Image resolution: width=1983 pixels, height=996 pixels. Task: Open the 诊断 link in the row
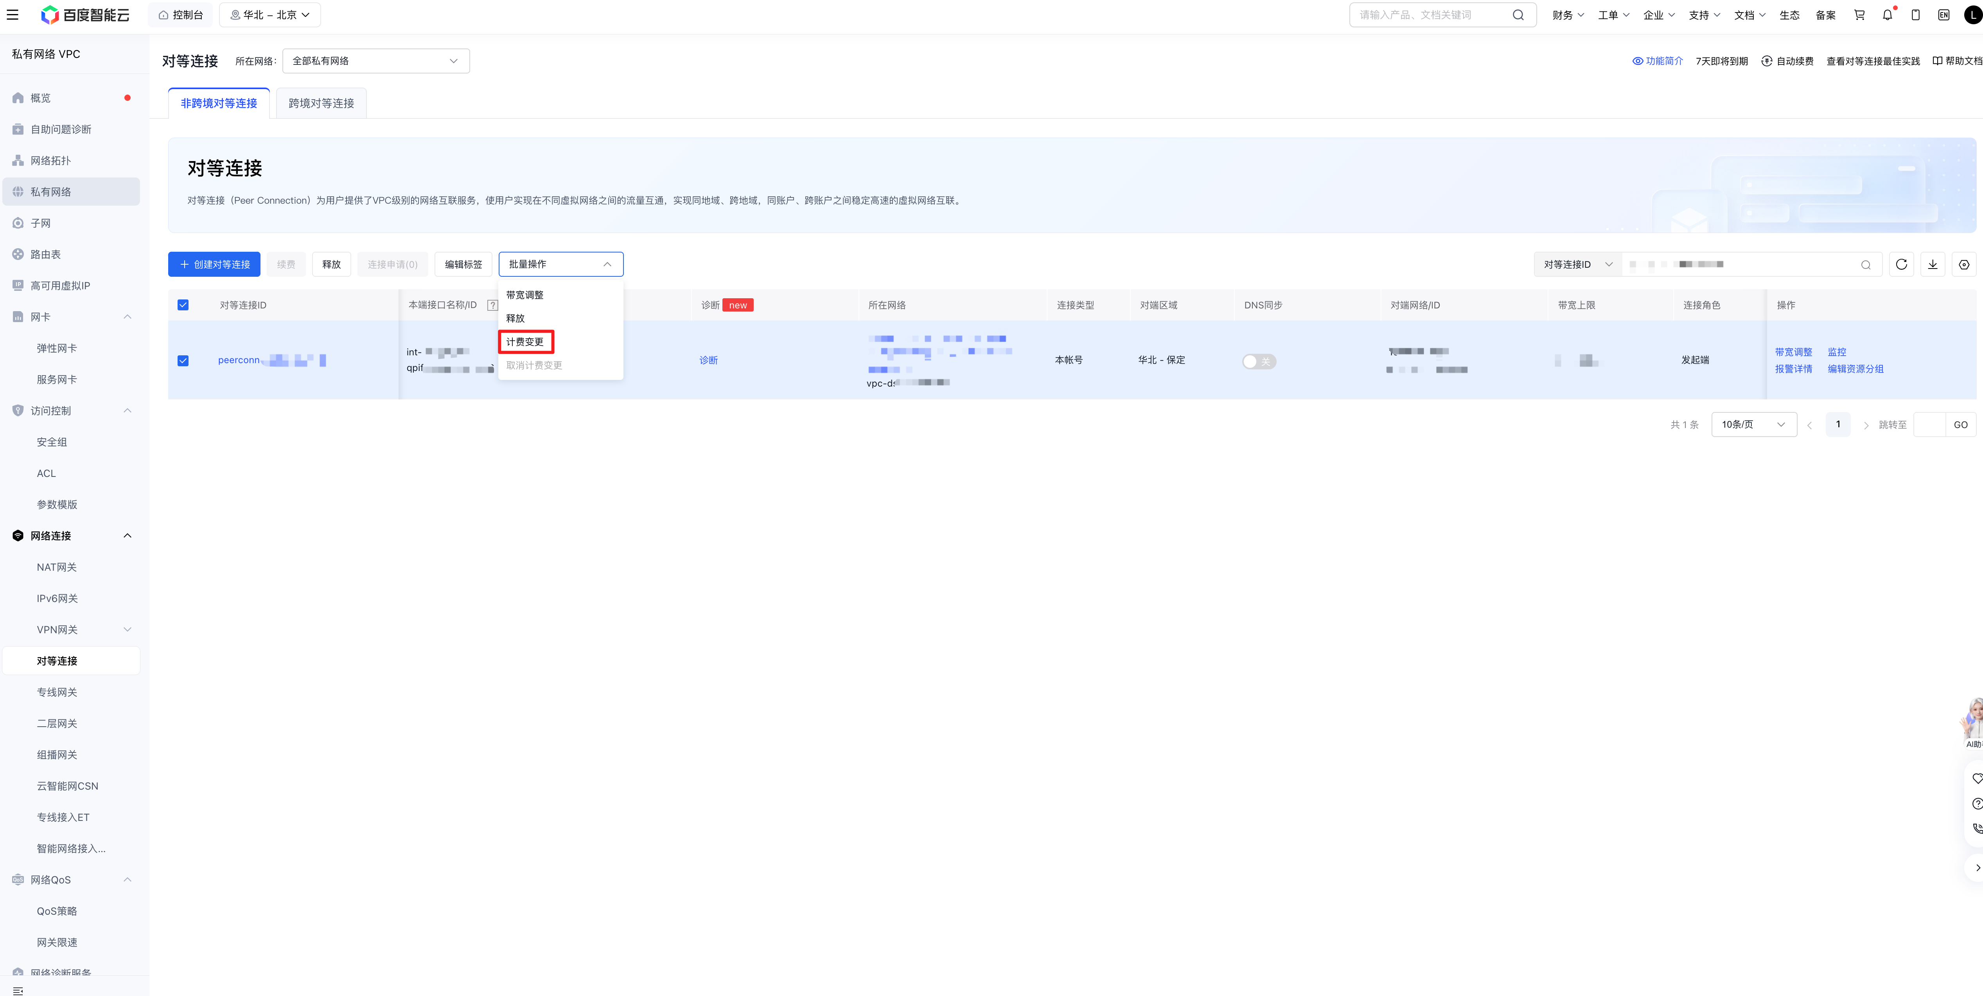(x=708, y=361)
